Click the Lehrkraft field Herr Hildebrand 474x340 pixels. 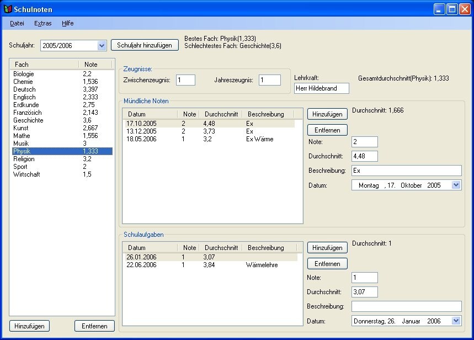click(322, 88)
